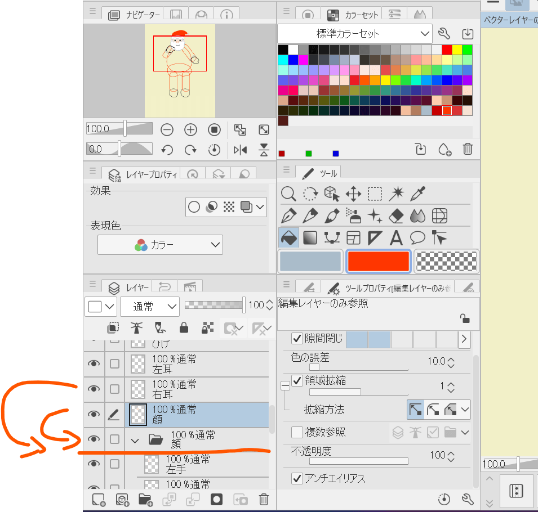Image resolution: width=538 pixels, height=512 pixels.
Task: Click the lock layer icon
Action: point(184,328)
